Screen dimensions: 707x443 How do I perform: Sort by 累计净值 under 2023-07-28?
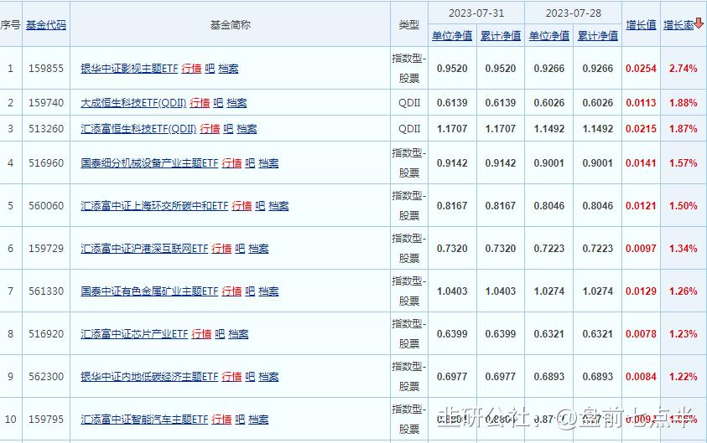tap(597, 35)
